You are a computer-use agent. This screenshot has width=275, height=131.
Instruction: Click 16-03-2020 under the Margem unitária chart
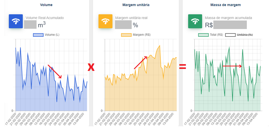pos(134,119)
